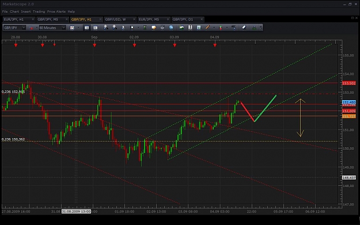Open the Price Alerts menu

tap(56, 12)
